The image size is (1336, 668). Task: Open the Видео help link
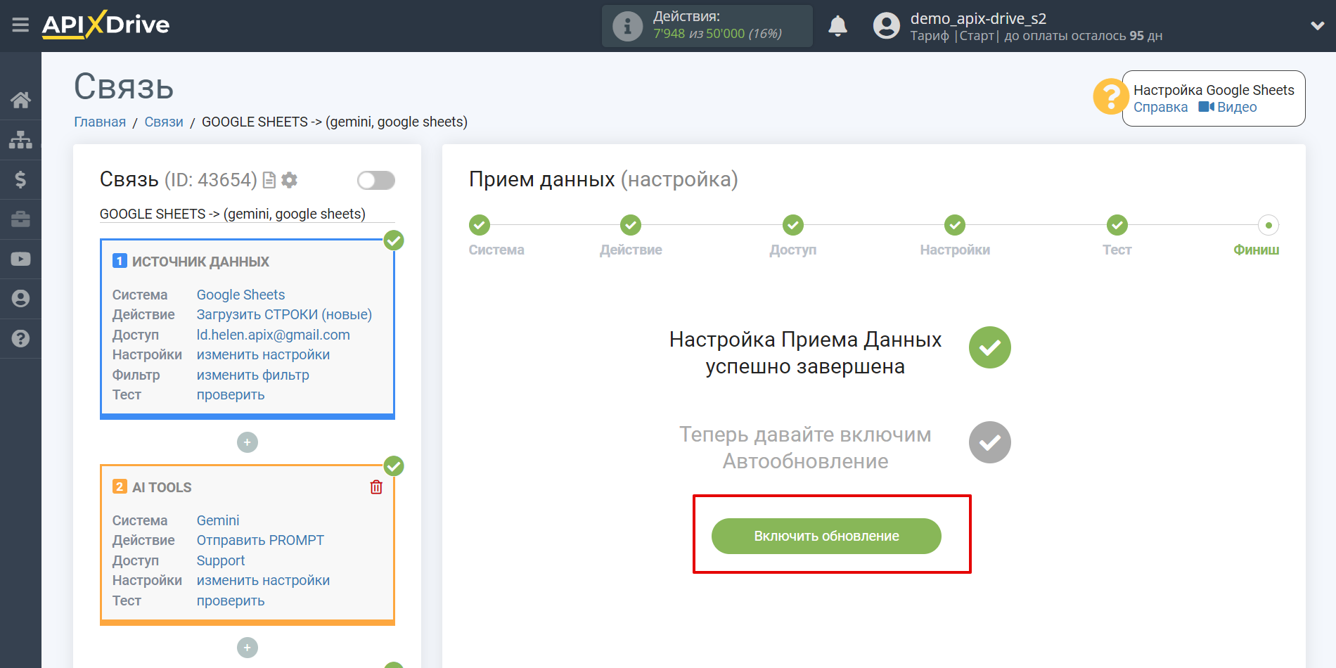(x=1228, y=108)
